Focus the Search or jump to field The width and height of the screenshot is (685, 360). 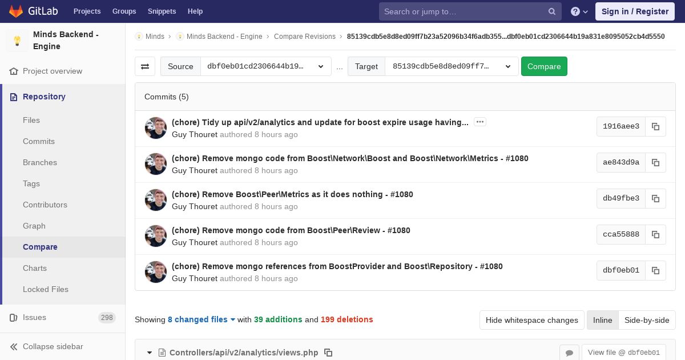tap(464, 11)
